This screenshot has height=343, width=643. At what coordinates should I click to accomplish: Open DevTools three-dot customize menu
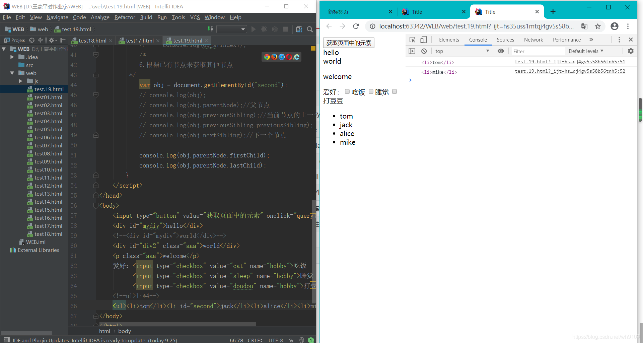[619, 40]
